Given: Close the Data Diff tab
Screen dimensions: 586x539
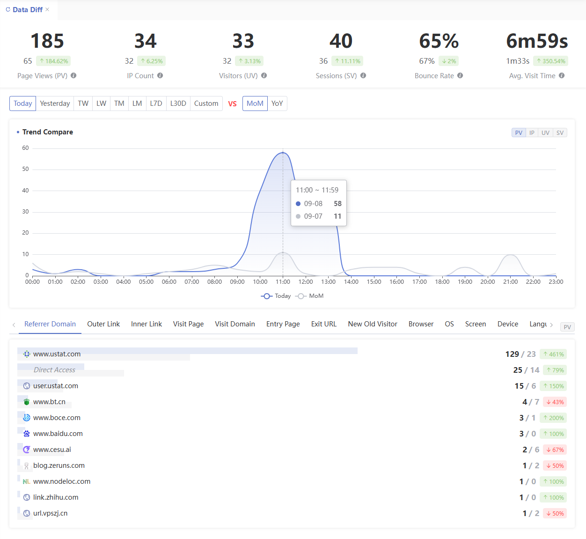Looking at the screenshot, I should tap(47, 9).
